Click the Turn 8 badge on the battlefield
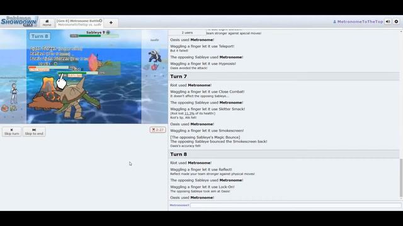Screen dimensions: 403x226 (x=40, y=36)
